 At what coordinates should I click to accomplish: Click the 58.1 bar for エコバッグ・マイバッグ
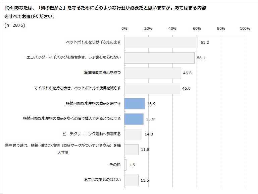pos(159,58)
